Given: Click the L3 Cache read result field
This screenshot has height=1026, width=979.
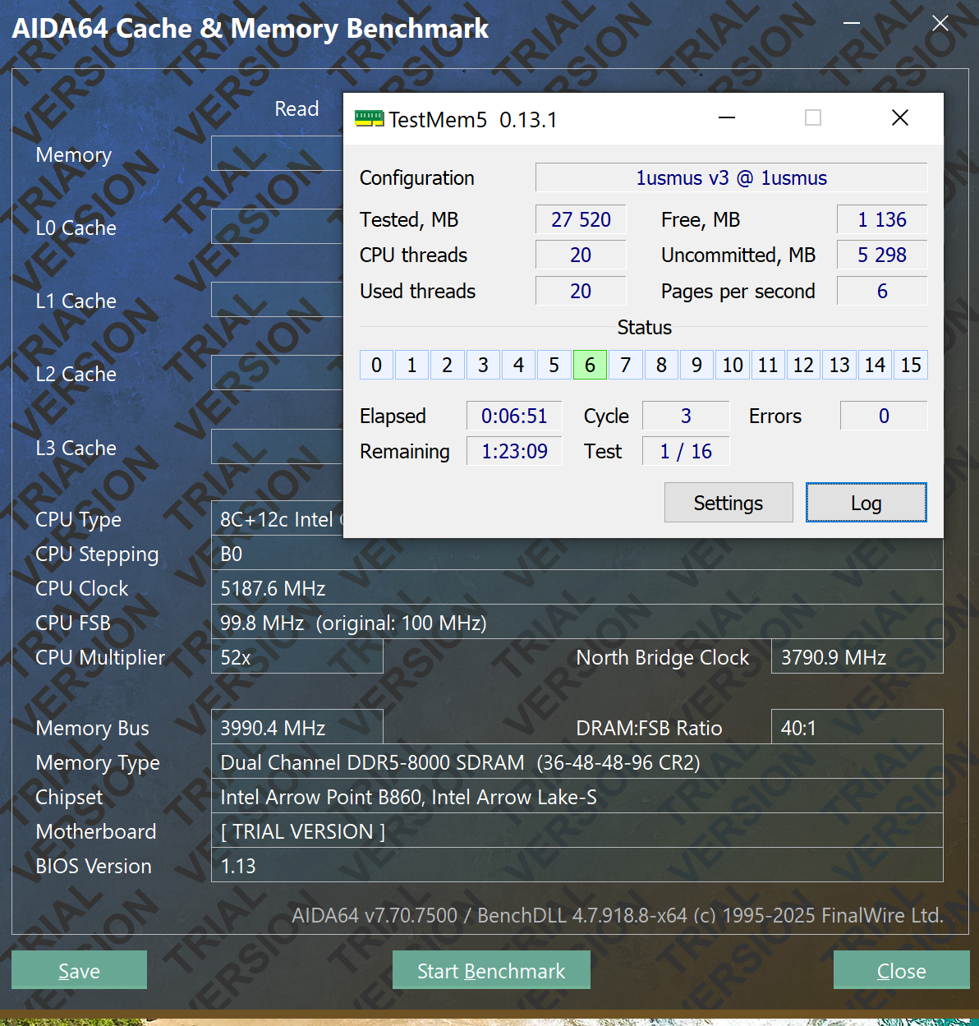Looking at the screenshot, I should point(277,447).
